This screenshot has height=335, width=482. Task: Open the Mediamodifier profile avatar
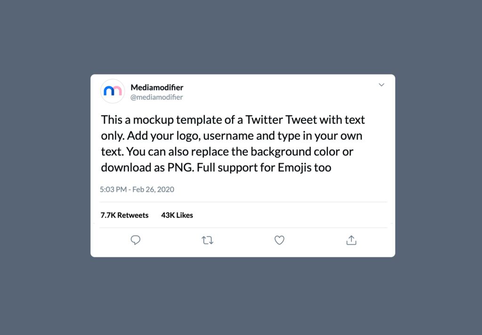tap(112, 91)
